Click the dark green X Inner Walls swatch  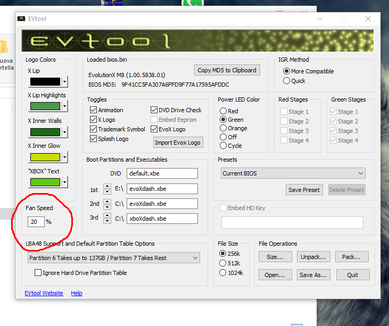click(x=45, y=132)
